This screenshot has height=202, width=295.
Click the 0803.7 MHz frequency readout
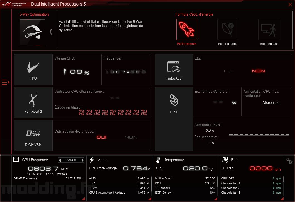pyautogui.click(x=48, y=168)
